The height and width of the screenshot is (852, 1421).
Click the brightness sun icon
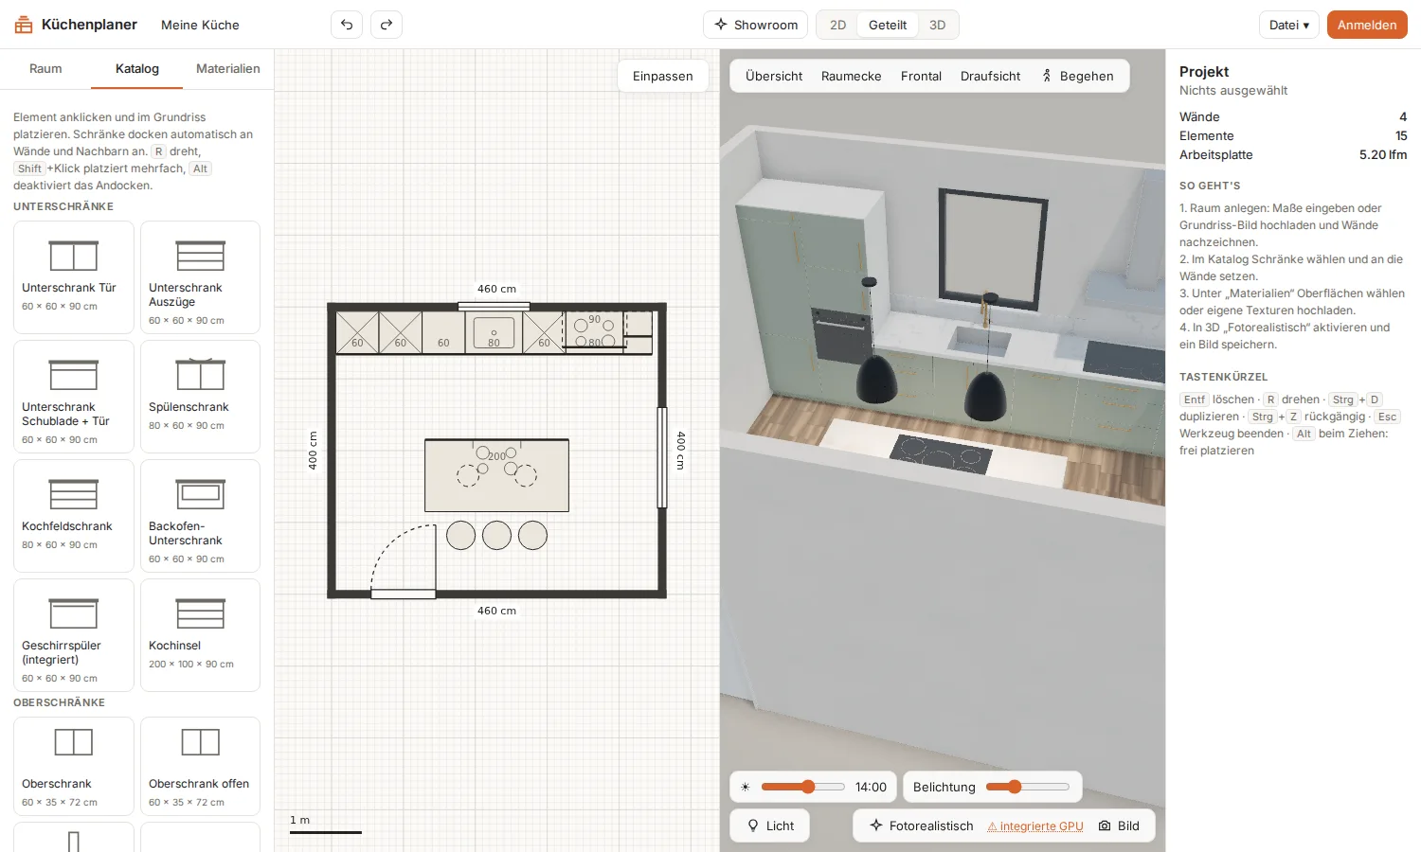(746, 787)
